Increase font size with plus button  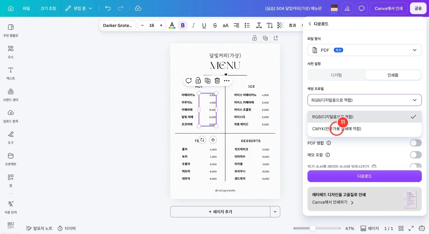click(161, 25)
